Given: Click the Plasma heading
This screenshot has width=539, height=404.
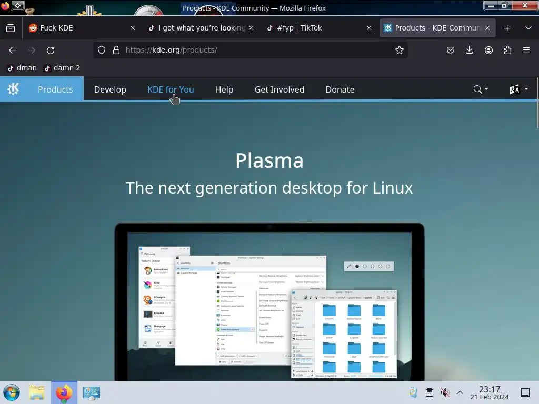Looking at the screenshot, I should 269,160.
